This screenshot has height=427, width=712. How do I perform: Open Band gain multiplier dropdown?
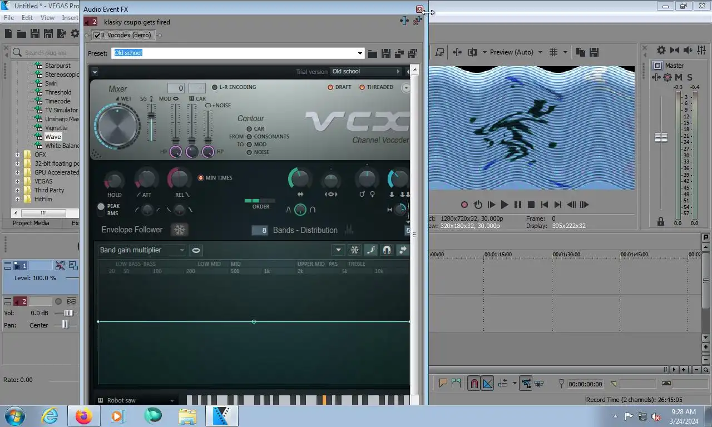tap(141, 250)
